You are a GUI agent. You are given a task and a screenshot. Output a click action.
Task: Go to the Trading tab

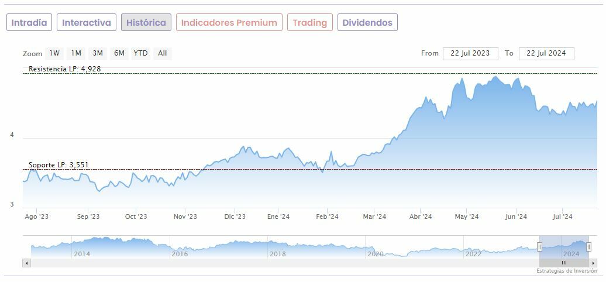coord(309,23)
